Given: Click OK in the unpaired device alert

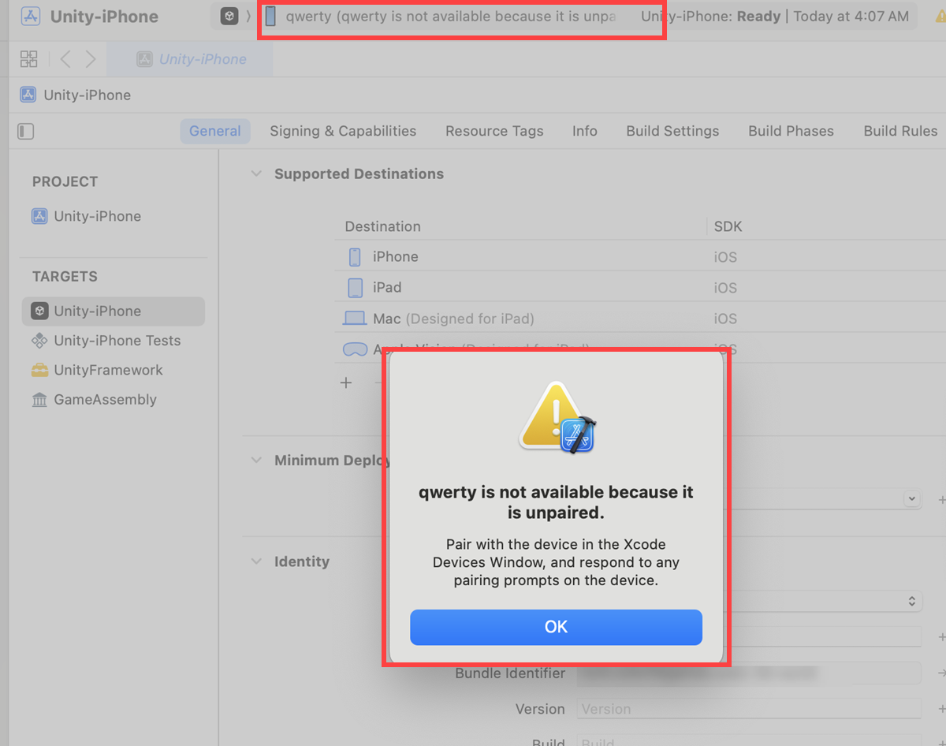Looking at the screenshot, I should 556,627.
